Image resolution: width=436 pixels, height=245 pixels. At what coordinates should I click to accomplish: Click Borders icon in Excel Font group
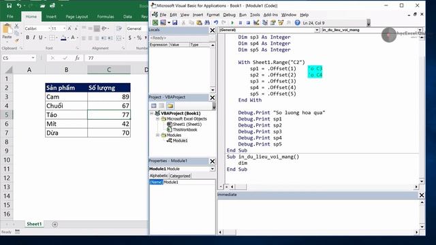pyautogui.click(x=52, y=37)
